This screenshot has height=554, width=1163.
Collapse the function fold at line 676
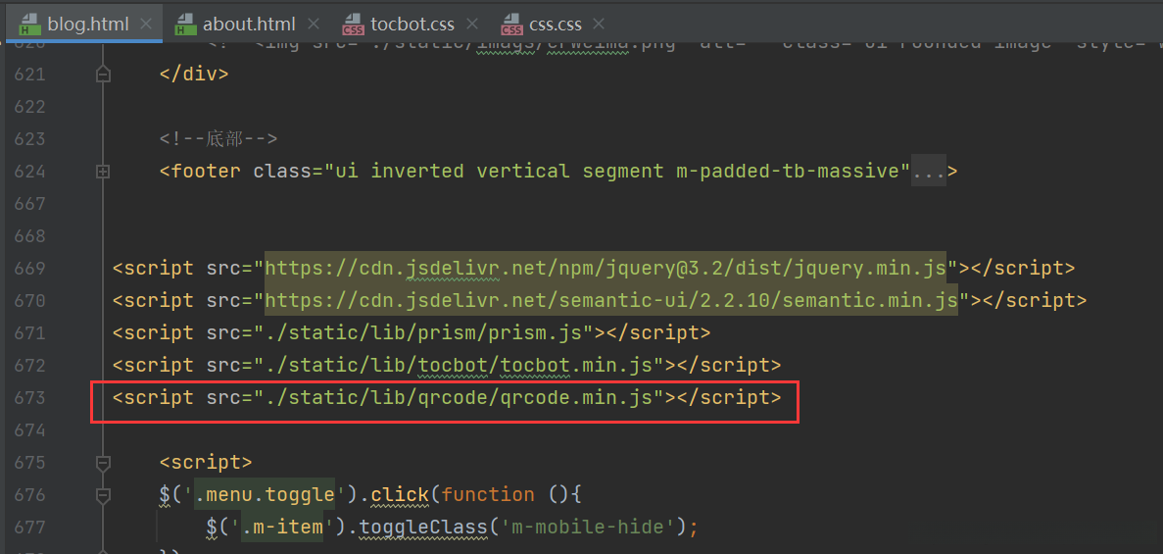pos(103,494)
